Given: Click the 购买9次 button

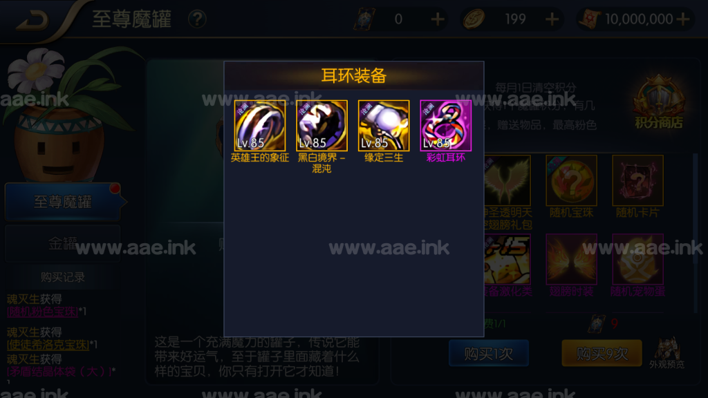Looking at the screenshot, I should click(x=602, y=353).
